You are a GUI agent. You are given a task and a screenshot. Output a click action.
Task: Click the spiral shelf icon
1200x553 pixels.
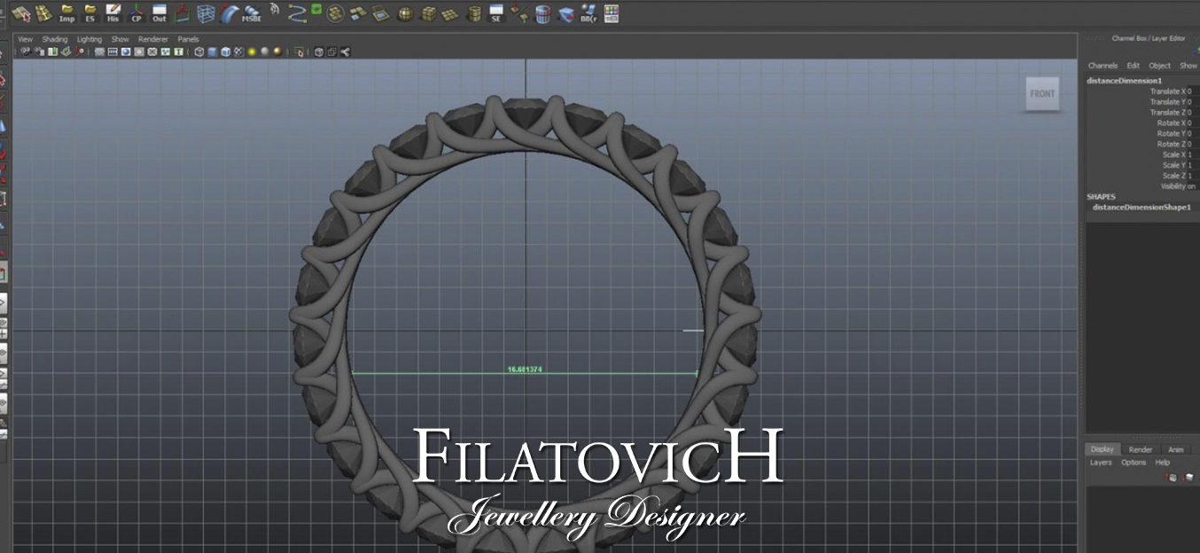pyautogui.click(x=275, y=9)
